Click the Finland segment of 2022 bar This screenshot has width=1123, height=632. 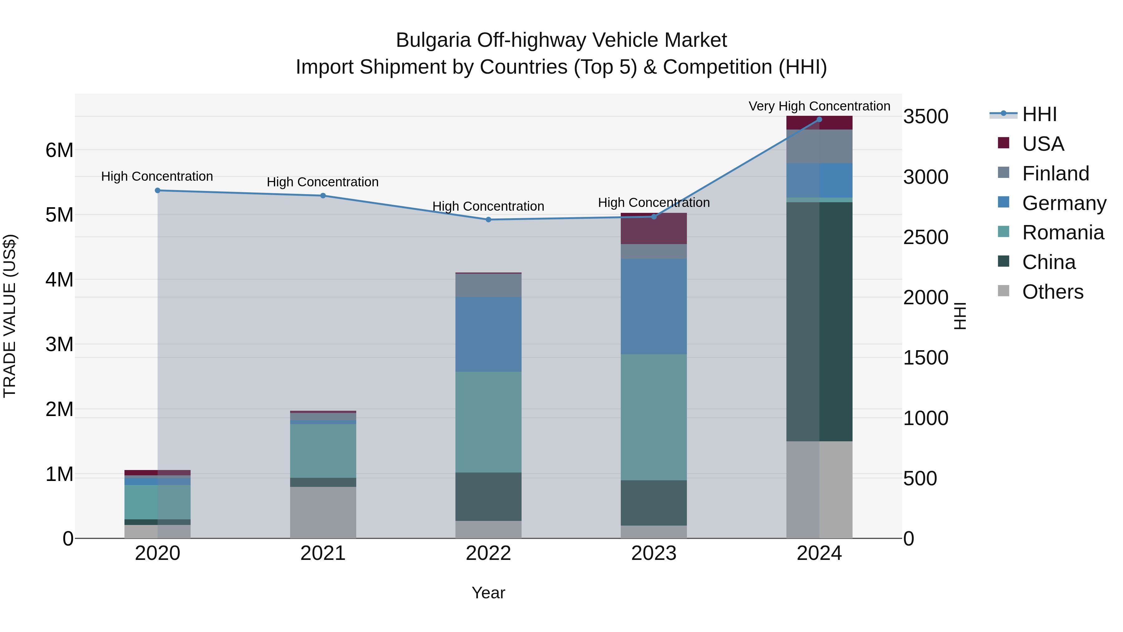[x=488, y=286]
